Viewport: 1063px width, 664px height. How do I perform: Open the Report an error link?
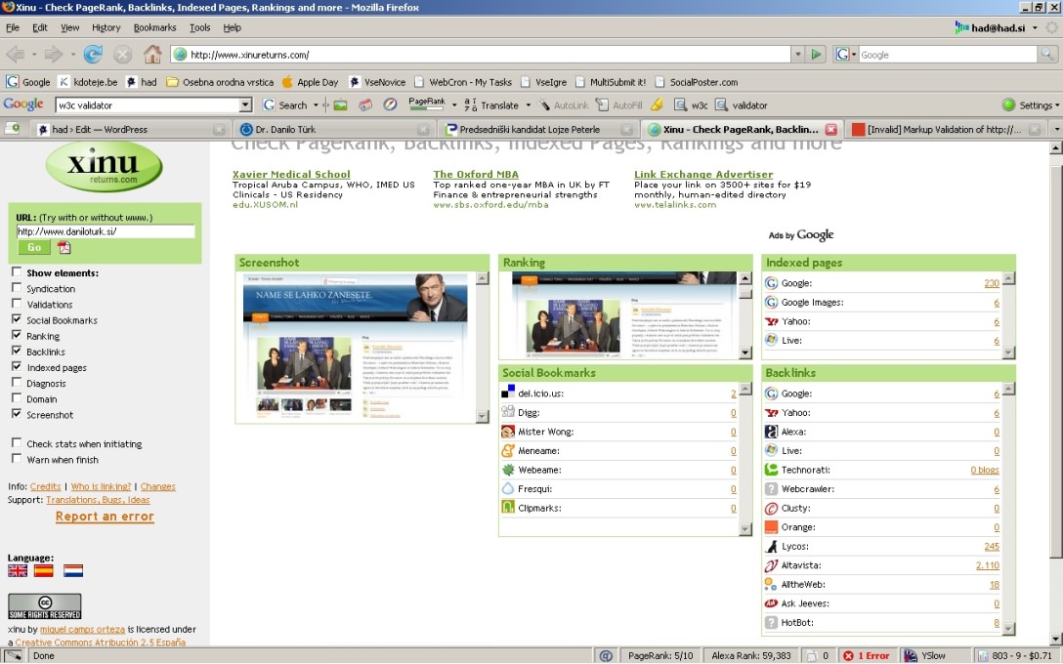click(x=105, y=517)
